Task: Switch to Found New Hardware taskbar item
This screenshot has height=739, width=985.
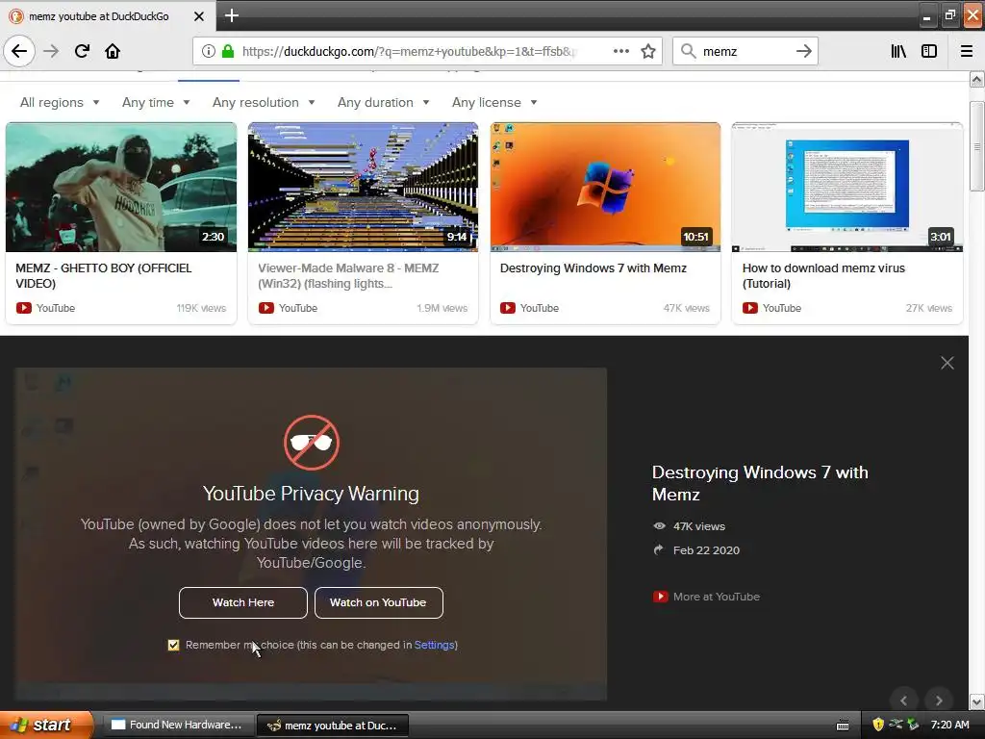Action: [x=178, y=726]
